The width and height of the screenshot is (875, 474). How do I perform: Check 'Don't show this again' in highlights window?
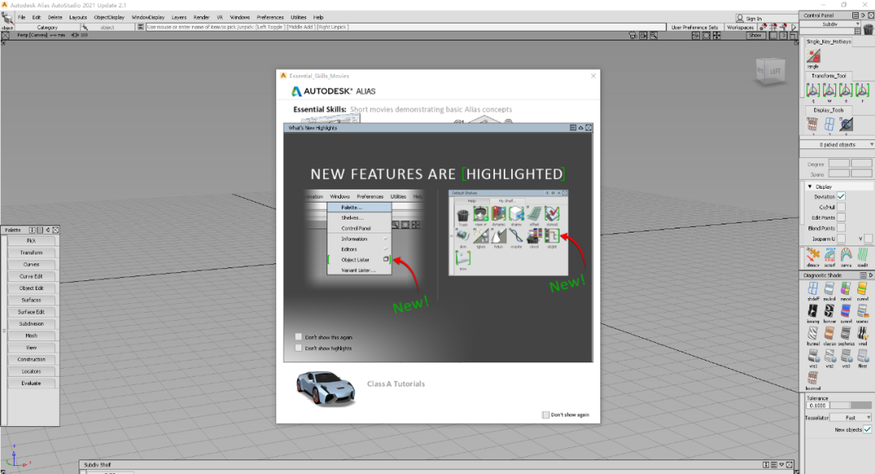click(298, 336)
